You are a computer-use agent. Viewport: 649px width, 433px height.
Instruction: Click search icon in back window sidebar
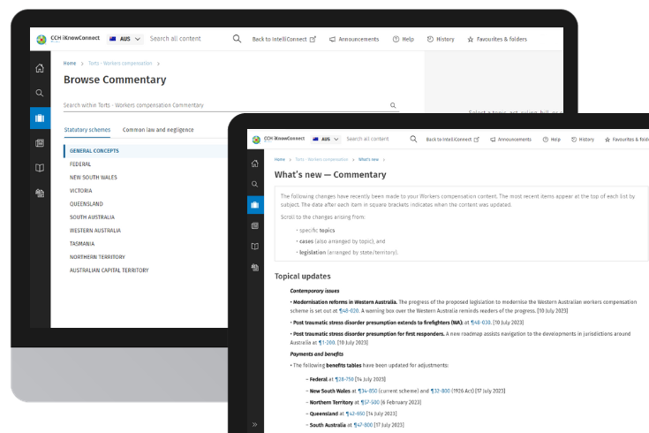click(40, 93)
